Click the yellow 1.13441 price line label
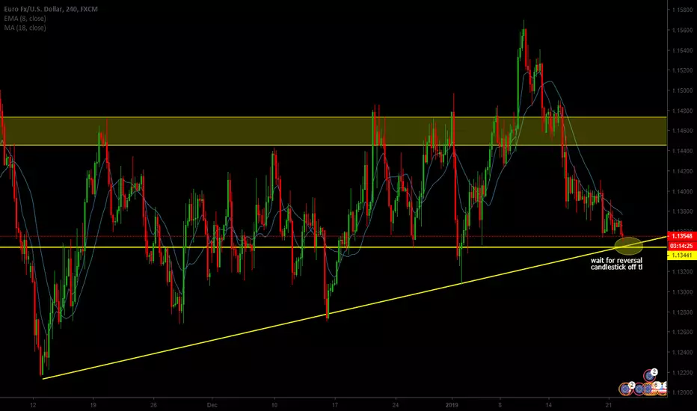Image resolution: width=697 pixels, height=411 pixels. point(682,256)
